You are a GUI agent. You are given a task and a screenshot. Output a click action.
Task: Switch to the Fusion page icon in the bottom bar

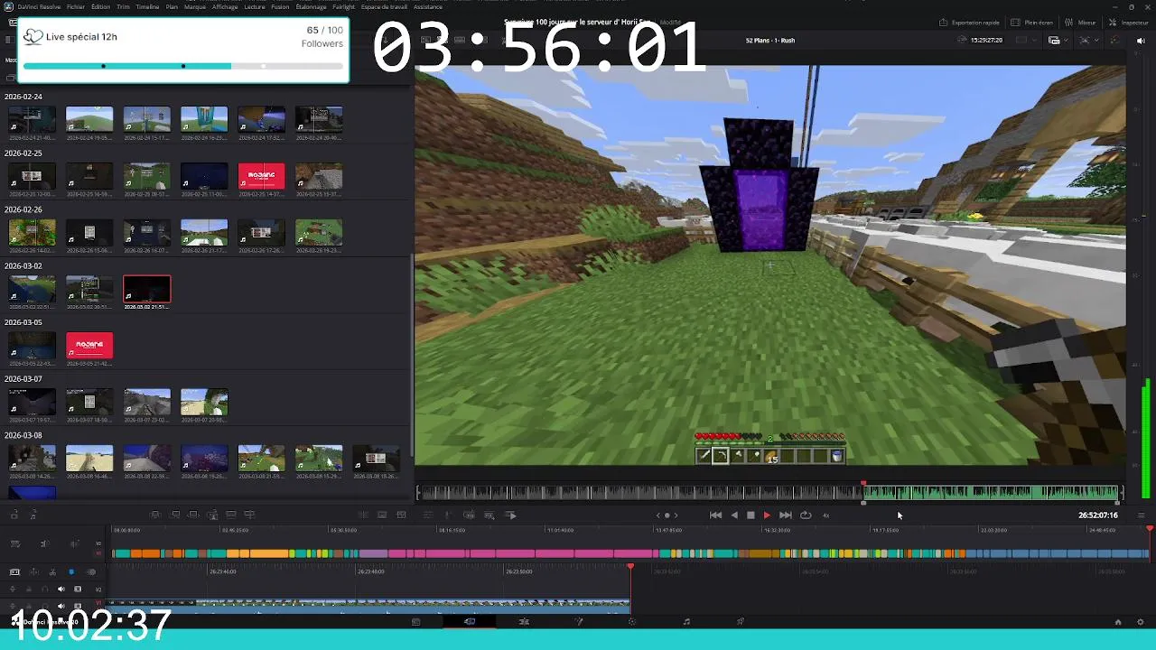click(x=578, y=621)
